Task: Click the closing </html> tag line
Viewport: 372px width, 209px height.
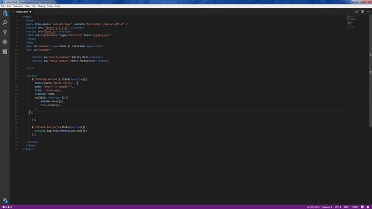Action: point(28,149)
